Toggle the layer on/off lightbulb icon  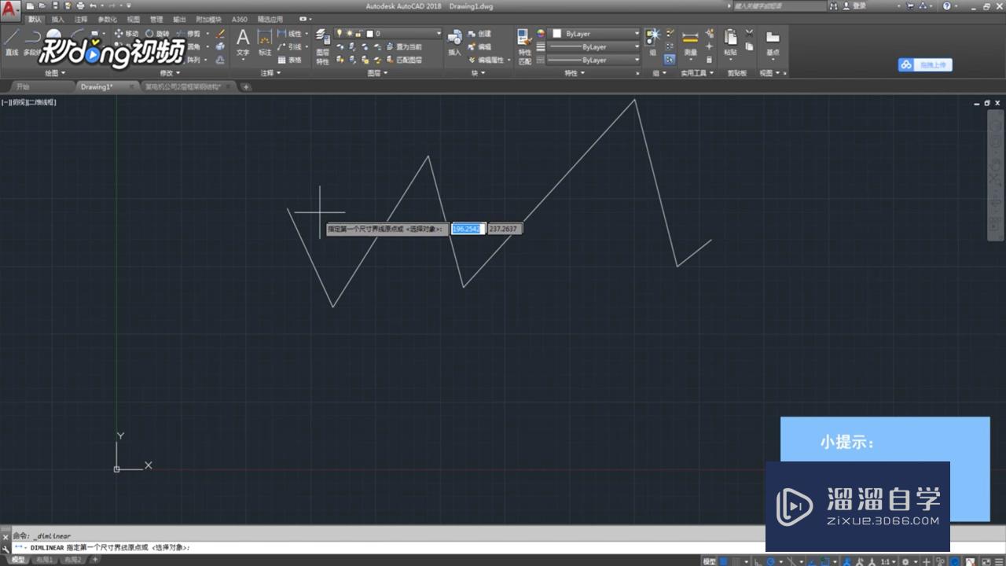tap(340, 34)
